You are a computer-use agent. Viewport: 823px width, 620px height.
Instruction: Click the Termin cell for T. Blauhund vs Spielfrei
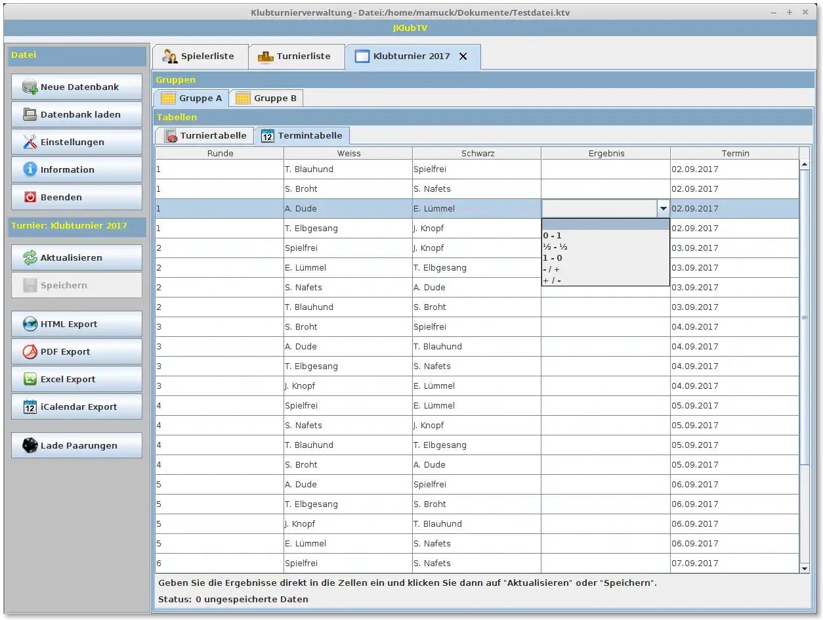coord(734,169)
